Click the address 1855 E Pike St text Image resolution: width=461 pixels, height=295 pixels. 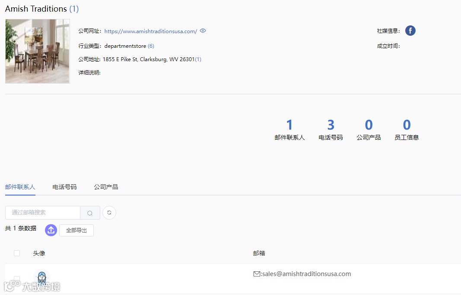tap(149, 59)
